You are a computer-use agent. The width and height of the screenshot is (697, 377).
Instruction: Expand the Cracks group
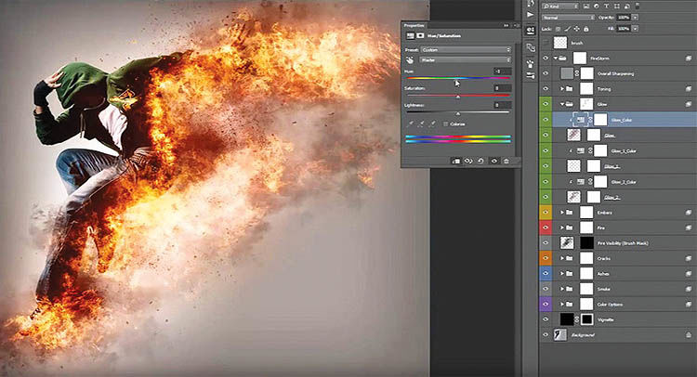(x=562, y=258)
